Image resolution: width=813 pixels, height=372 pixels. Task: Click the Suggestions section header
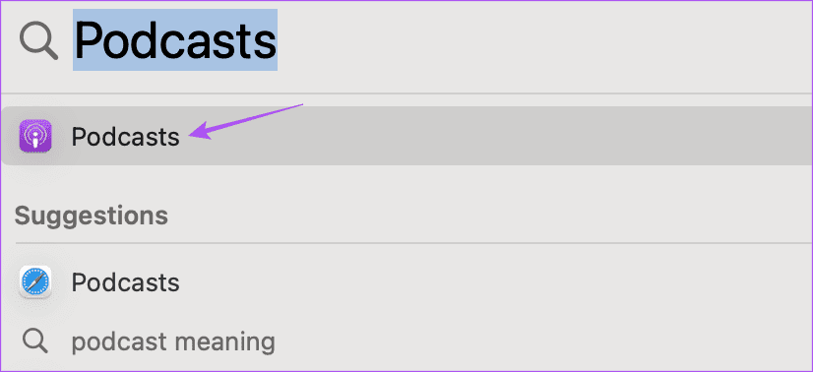click(92, 215)
